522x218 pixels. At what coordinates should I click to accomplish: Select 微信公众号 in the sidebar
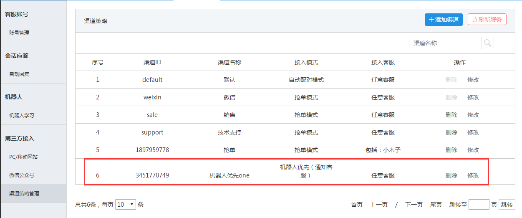point(22,175)
